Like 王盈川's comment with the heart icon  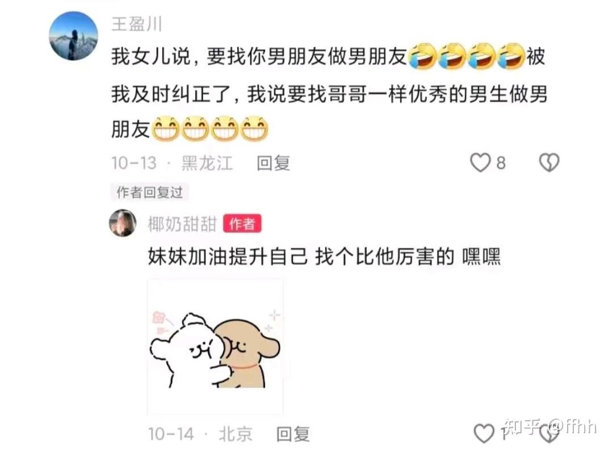tap(480, 162)
